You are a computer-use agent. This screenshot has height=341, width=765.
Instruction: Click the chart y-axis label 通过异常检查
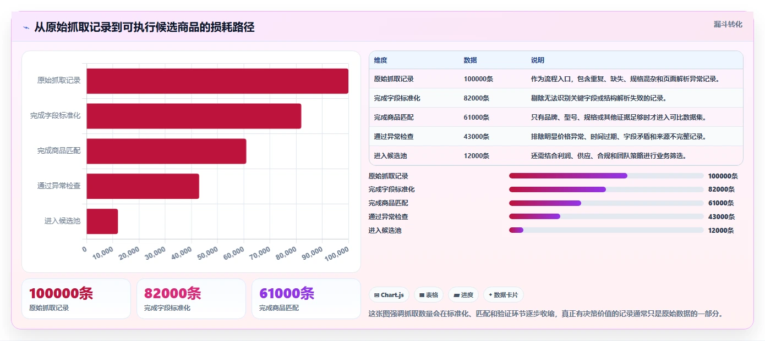coord(59,186)
